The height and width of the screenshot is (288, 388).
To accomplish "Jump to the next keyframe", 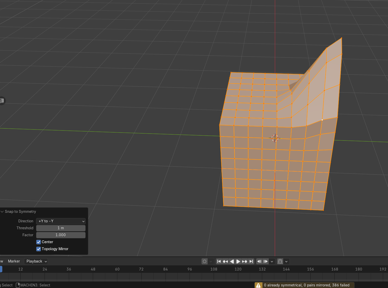I will pos(245,261).
